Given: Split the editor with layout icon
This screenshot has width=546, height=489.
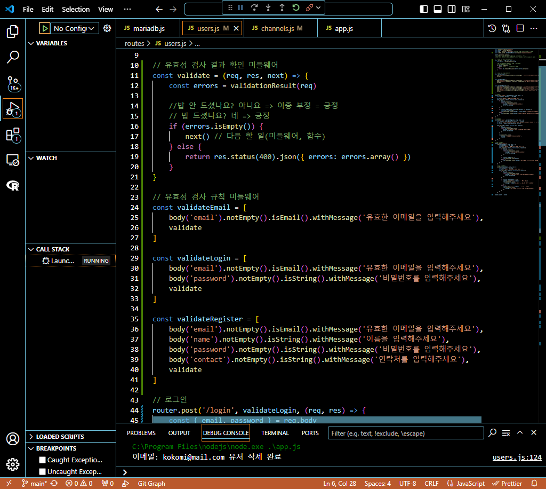Looking at the screenshot, I should coord(520,28).
